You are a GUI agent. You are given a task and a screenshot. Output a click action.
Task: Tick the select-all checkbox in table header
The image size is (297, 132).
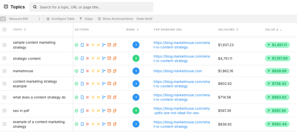pos(4,29)
